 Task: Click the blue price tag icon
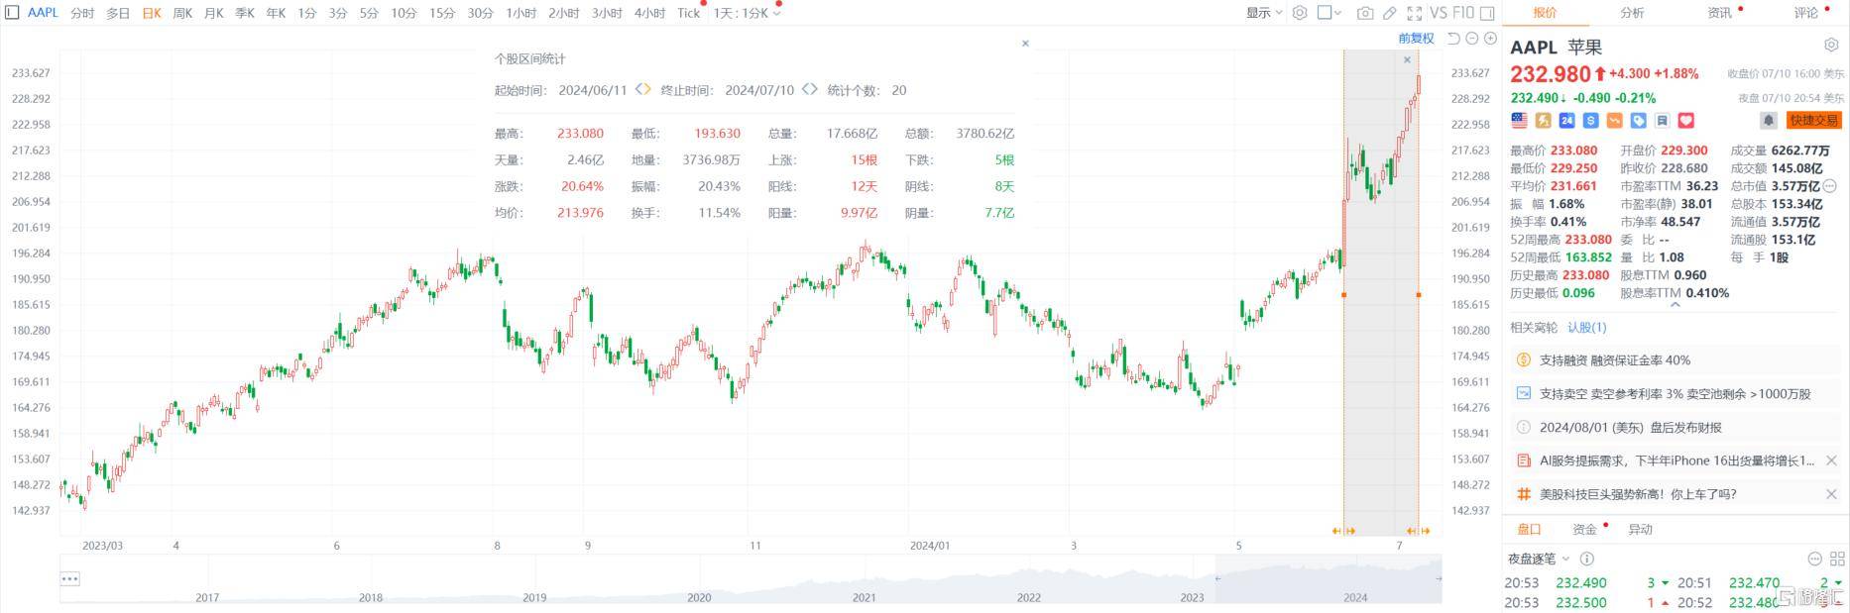coord(1639,120)
